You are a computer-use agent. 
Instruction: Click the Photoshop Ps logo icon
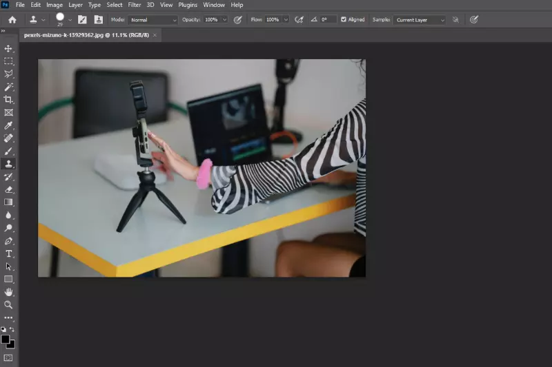pos(6,5)
